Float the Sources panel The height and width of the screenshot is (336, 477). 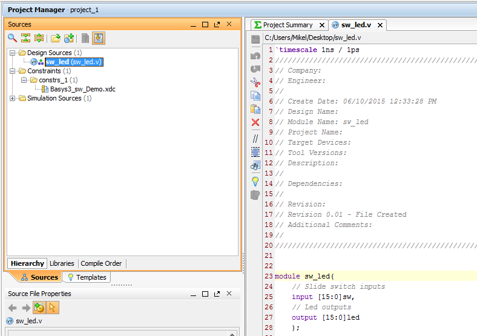coord(217,25)
